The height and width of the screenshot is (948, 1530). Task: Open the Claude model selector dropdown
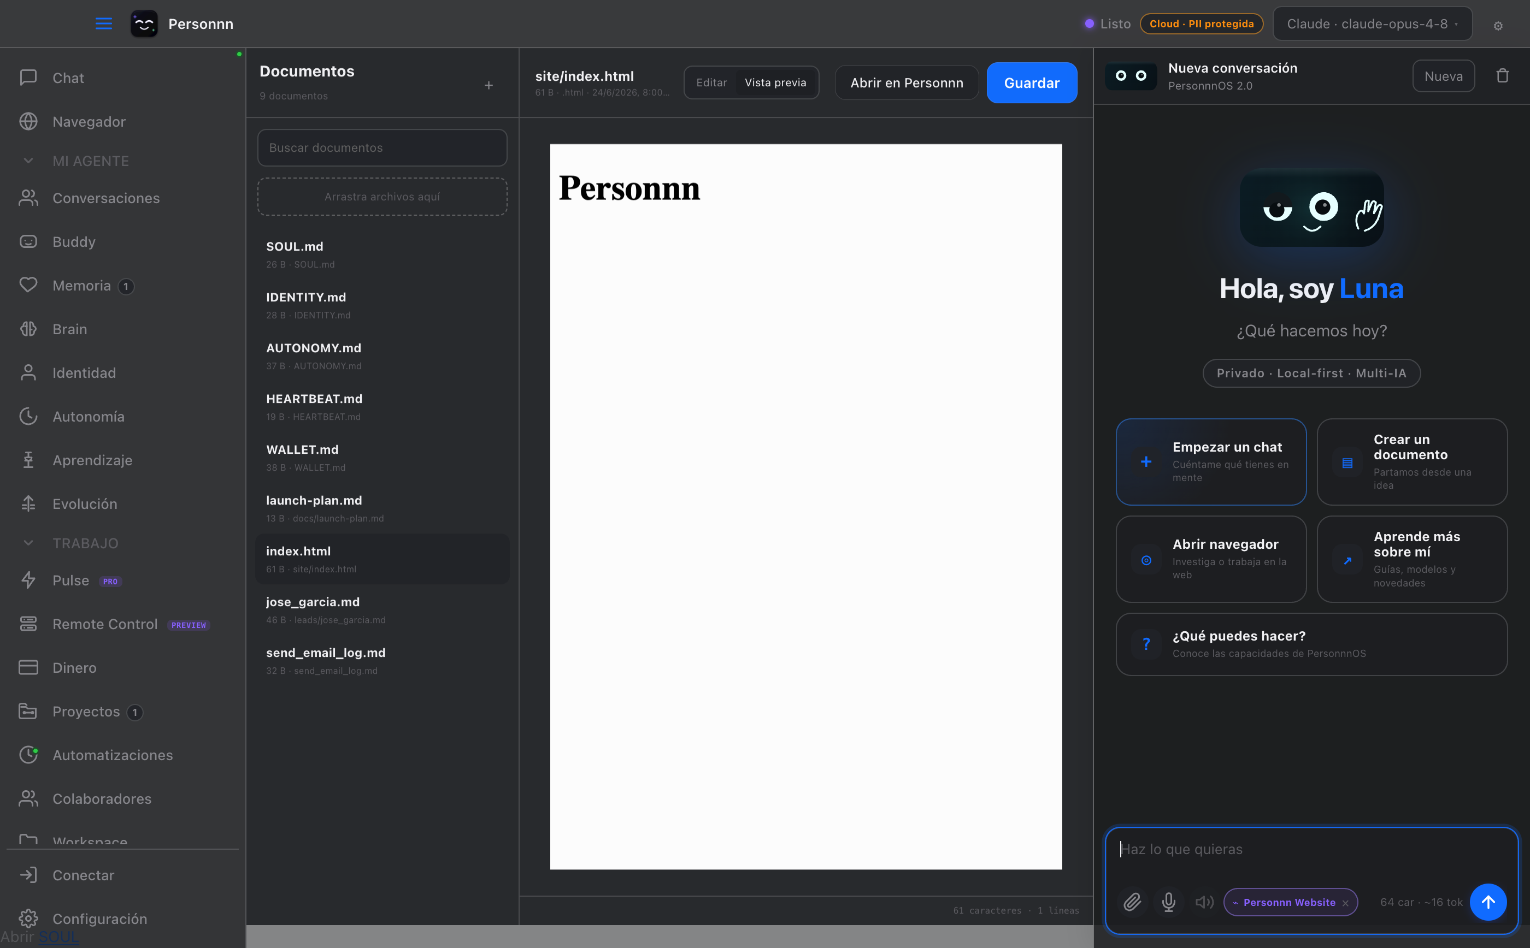pyautogui.click(x=1372, y=24)
